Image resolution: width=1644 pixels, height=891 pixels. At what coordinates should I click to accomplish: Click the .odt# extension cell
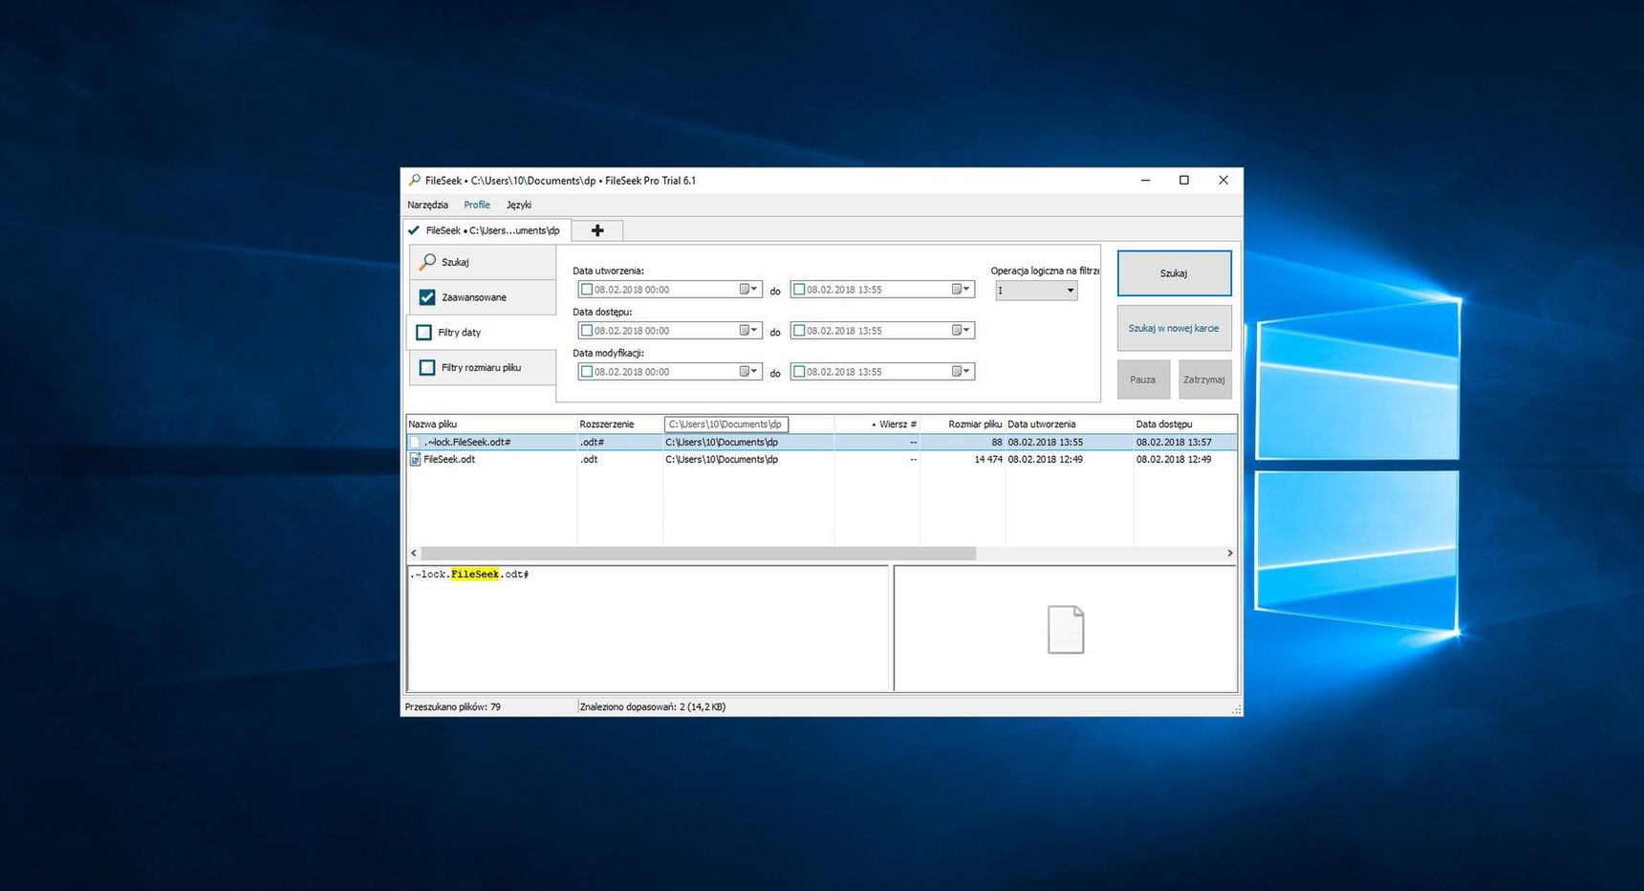(592, 443)
